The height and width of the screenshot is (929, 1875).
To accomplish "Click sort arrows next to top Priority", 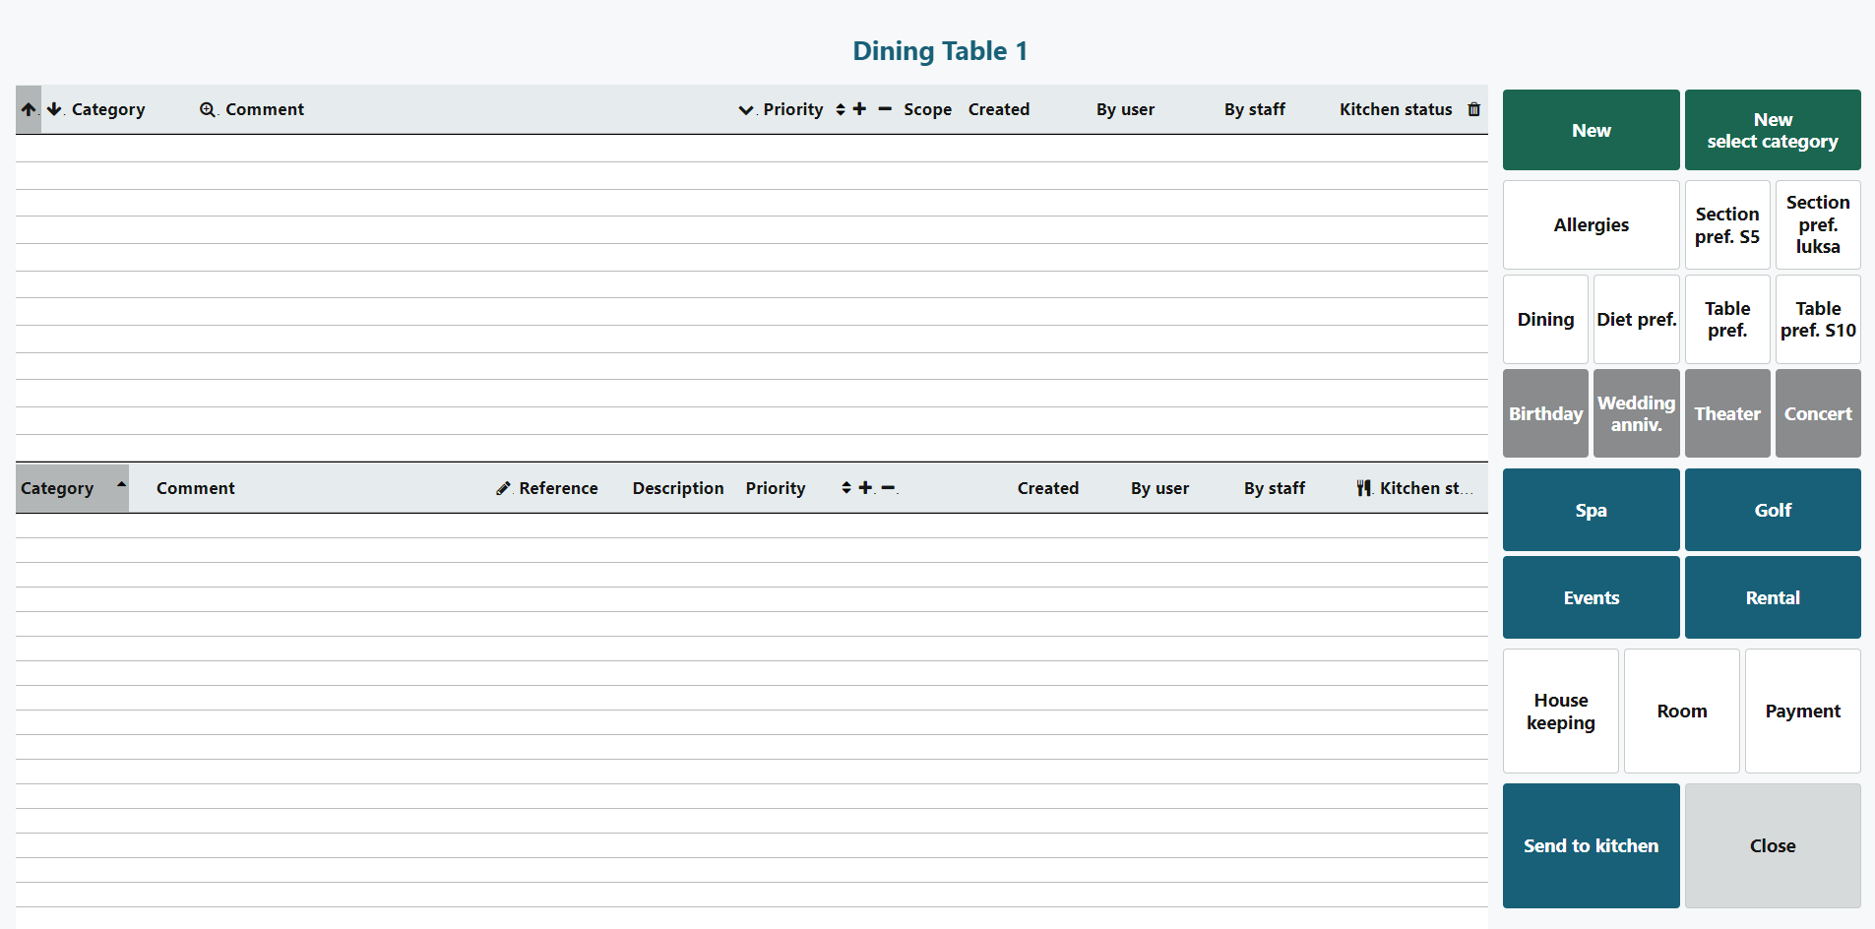I will [841, 109].
